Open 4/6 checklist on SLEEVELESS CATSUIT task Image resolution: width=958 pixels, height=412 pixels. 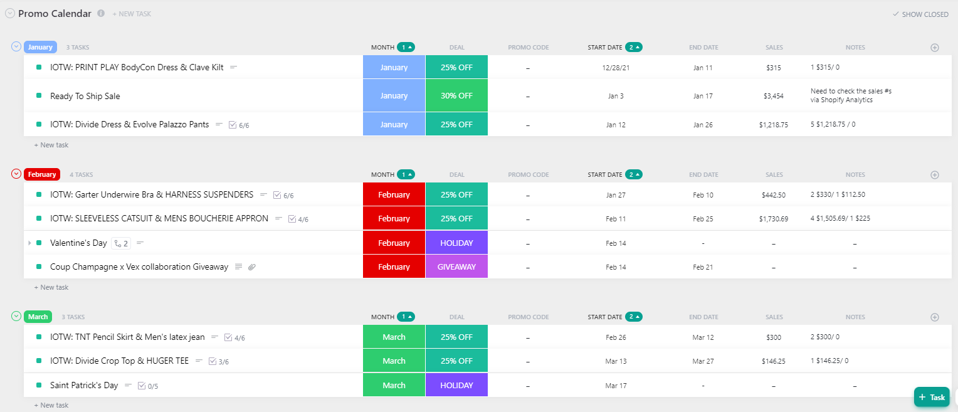[298, 219]
